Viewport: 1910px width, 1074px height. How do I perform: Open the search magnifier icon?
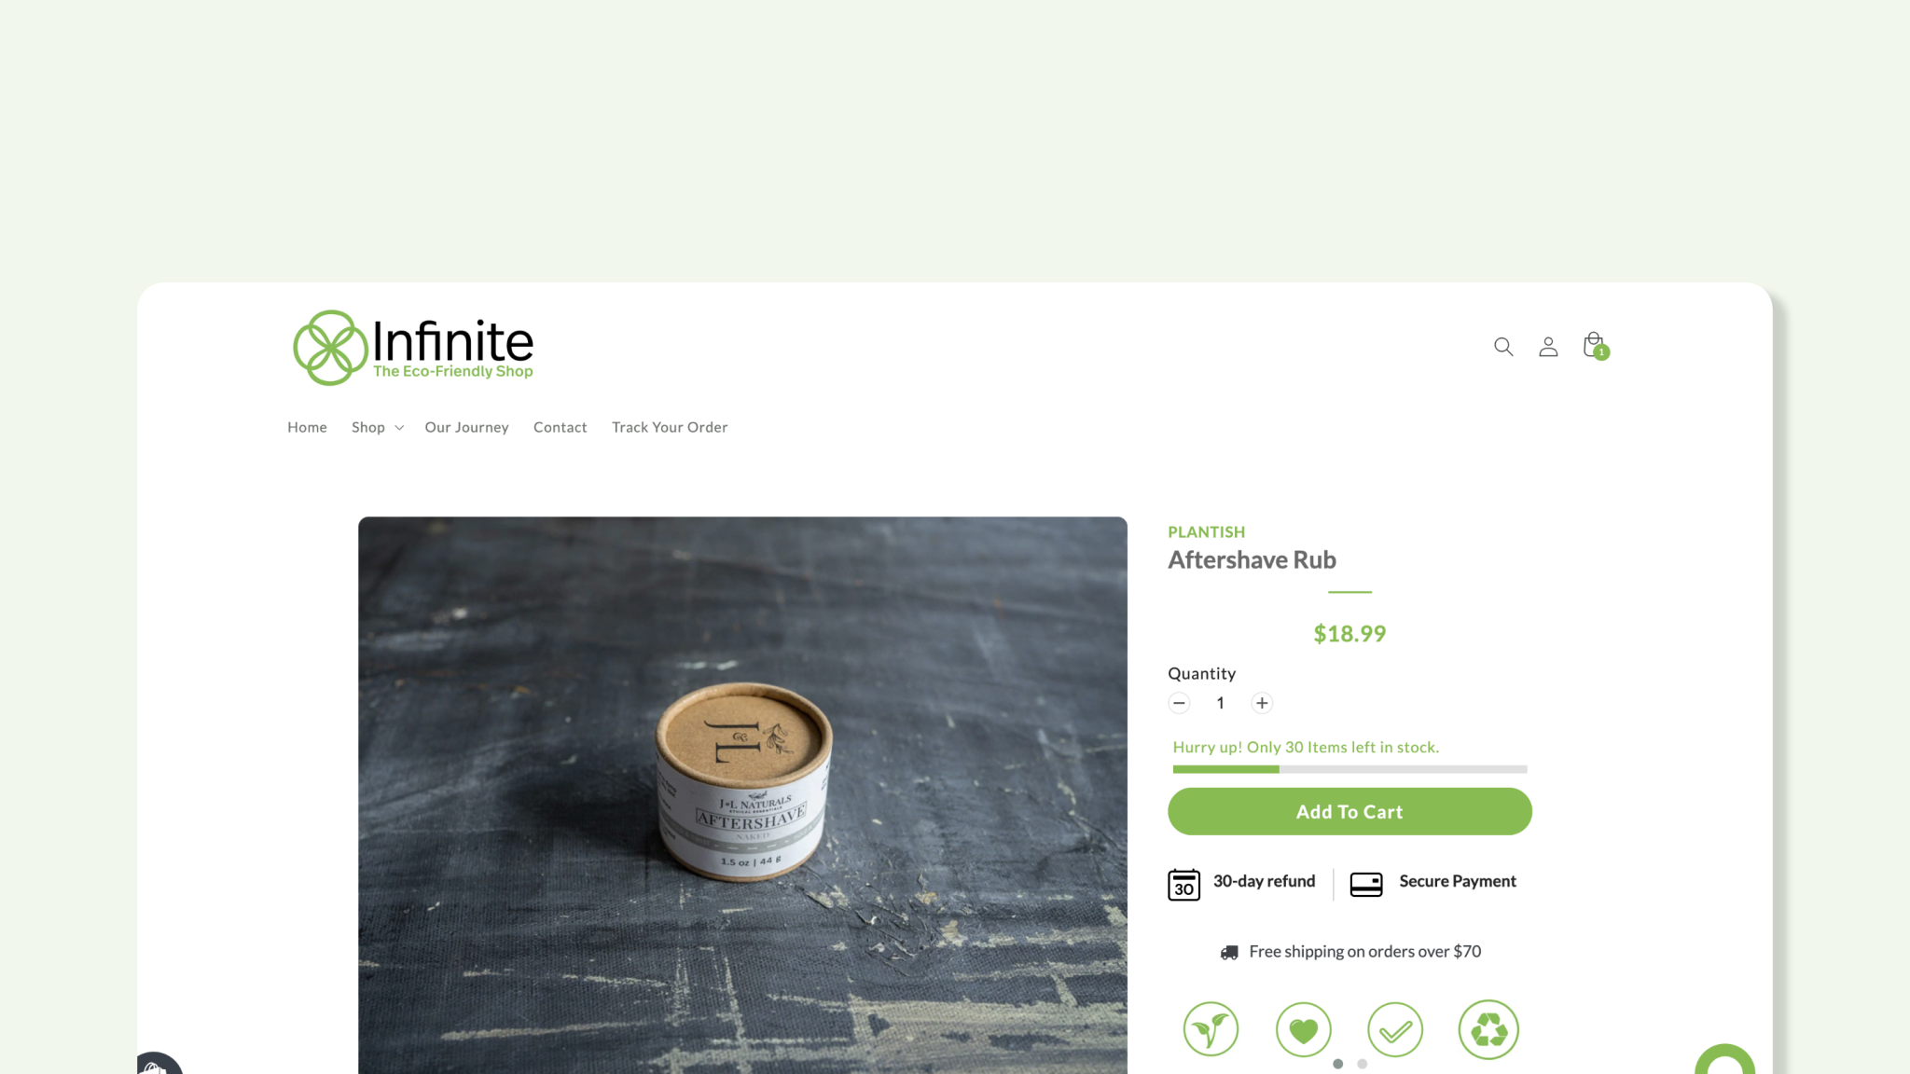click(x=1503, y=347)
